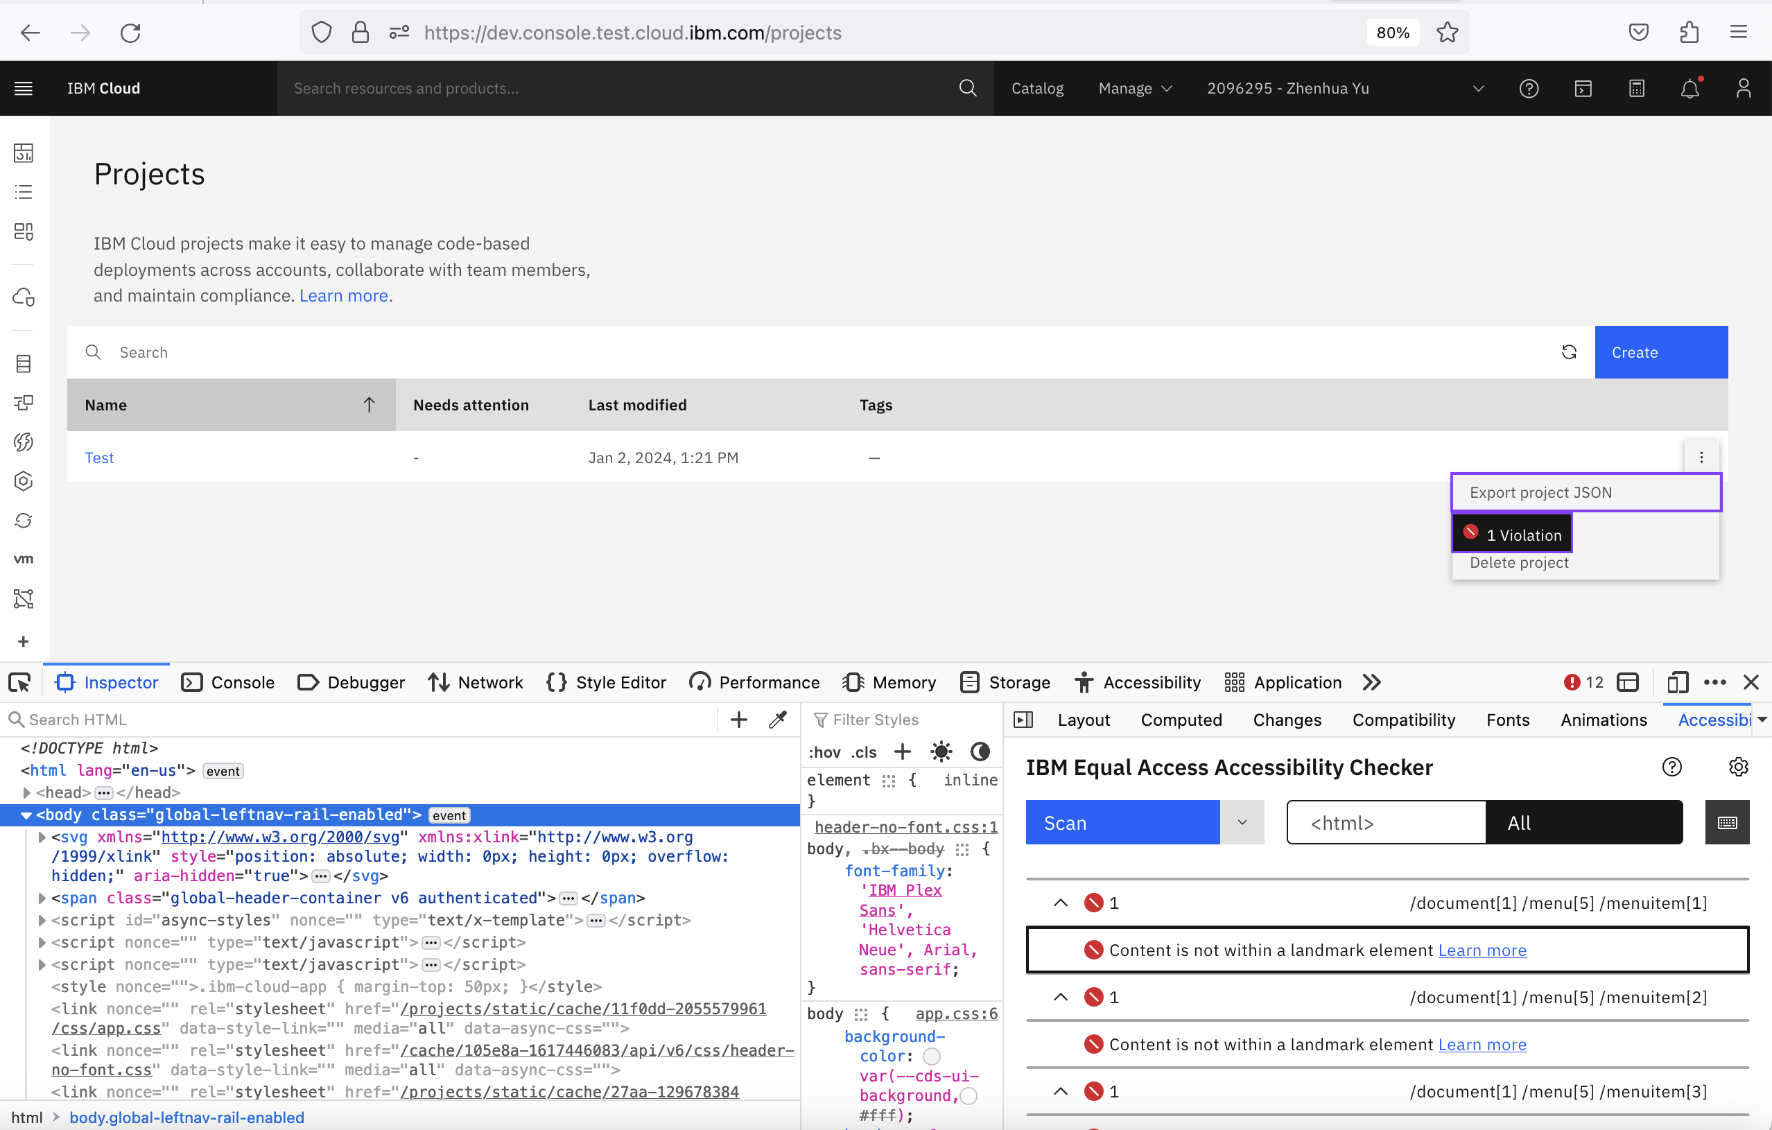The image size is (1772, 1130).
Task: Click the browser reload button
Action: [130, 33]
